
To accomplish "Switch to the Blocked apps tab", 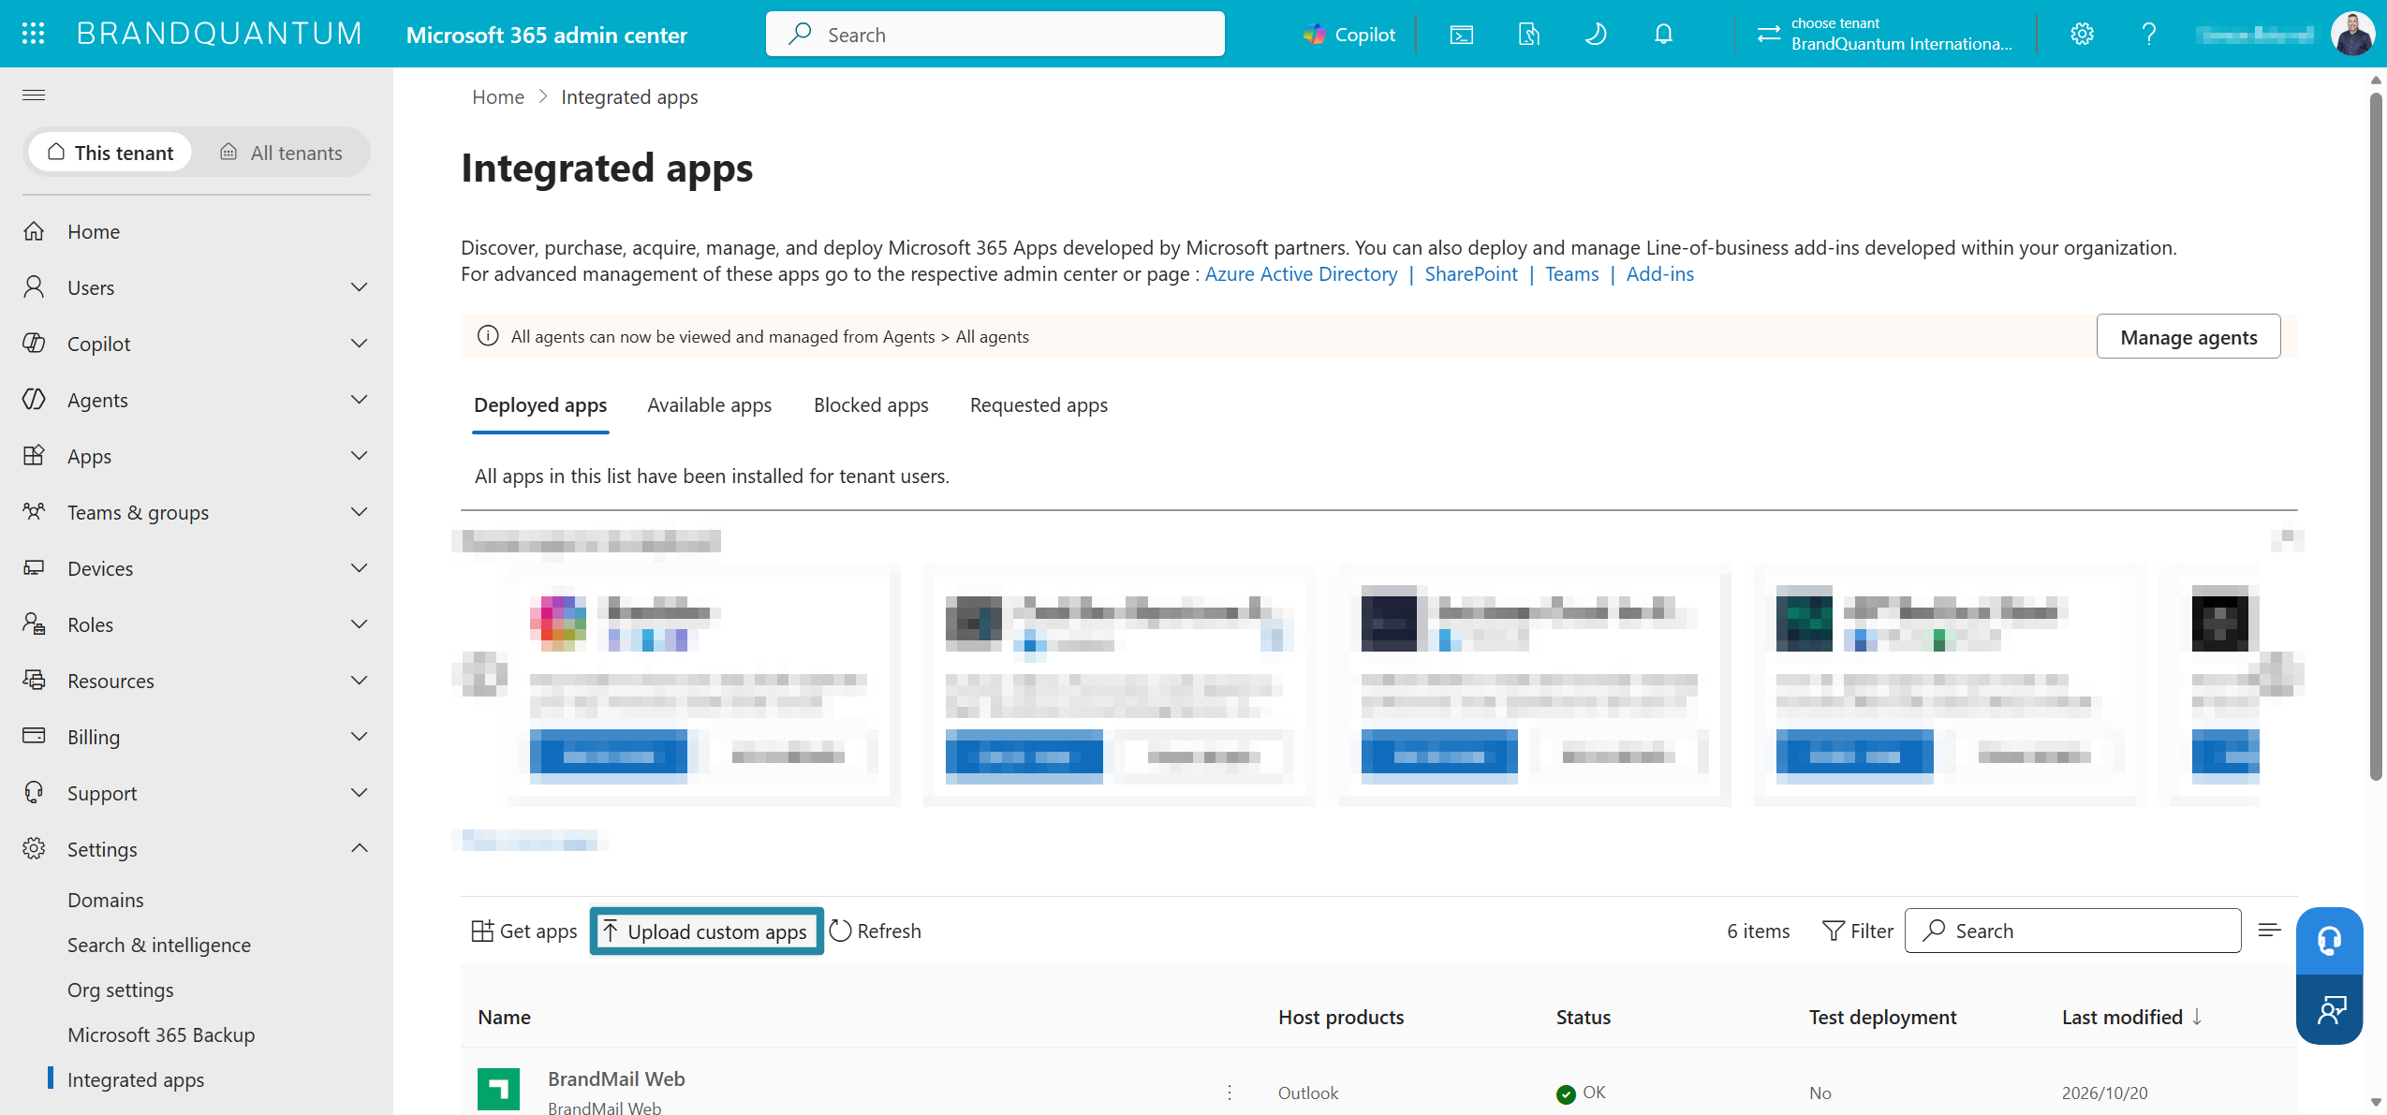I will [x=871, y=404].
